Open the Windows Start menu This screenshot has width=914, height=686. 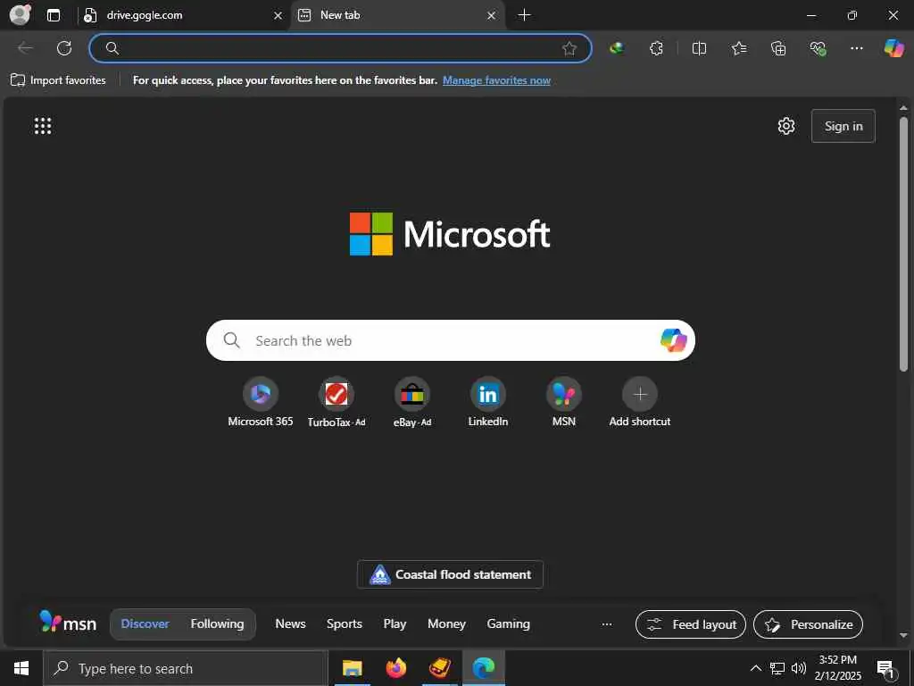click(21, 668)
